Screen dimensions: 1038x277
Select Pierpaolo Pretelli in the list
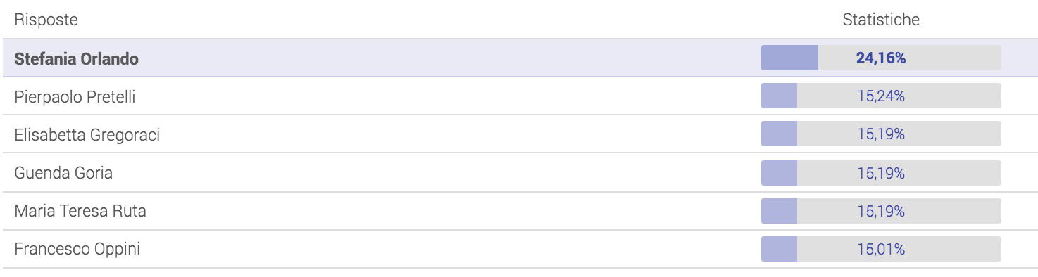pos(75,97)
